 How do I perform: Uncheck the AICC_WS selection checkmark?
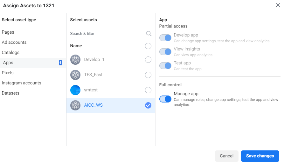[148, 105]
